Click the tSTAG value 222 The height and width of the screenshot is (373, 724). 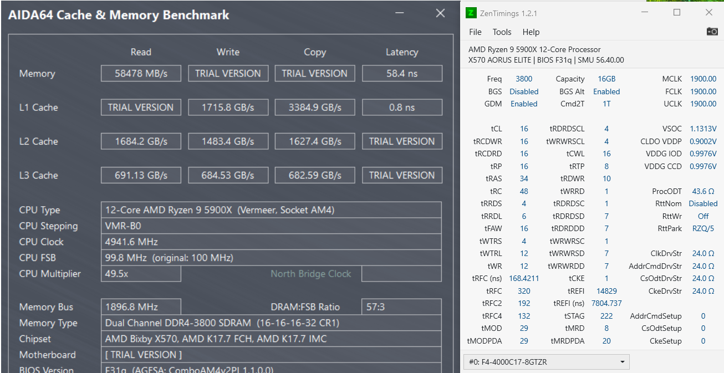coord(606,316)
